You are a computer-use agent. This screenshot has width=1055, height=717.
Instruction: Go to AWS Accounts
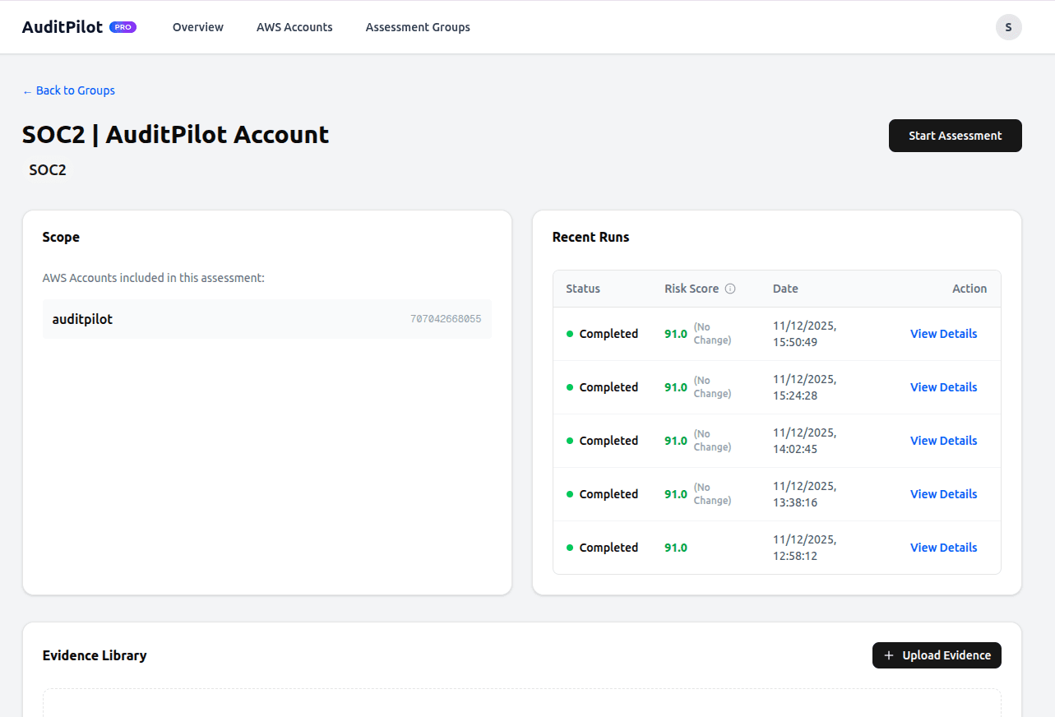[294, 27]
